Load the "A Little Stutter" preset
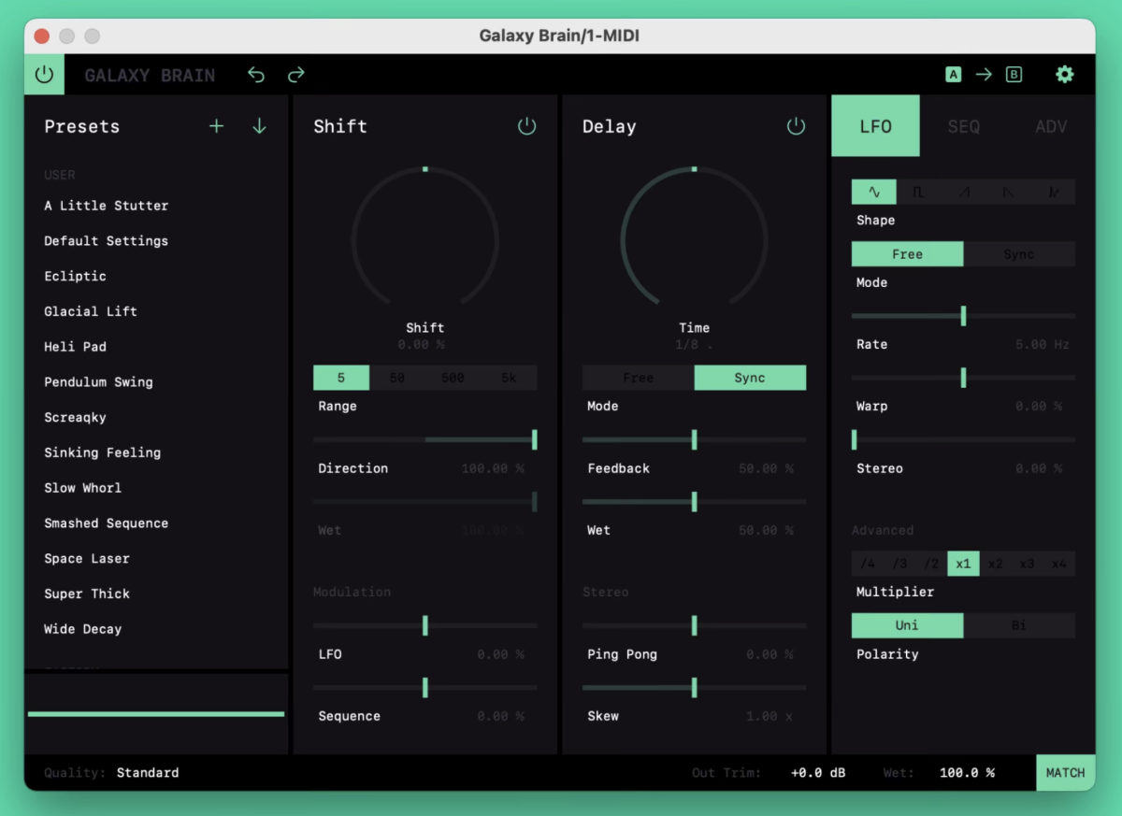 tap(107, 206)
